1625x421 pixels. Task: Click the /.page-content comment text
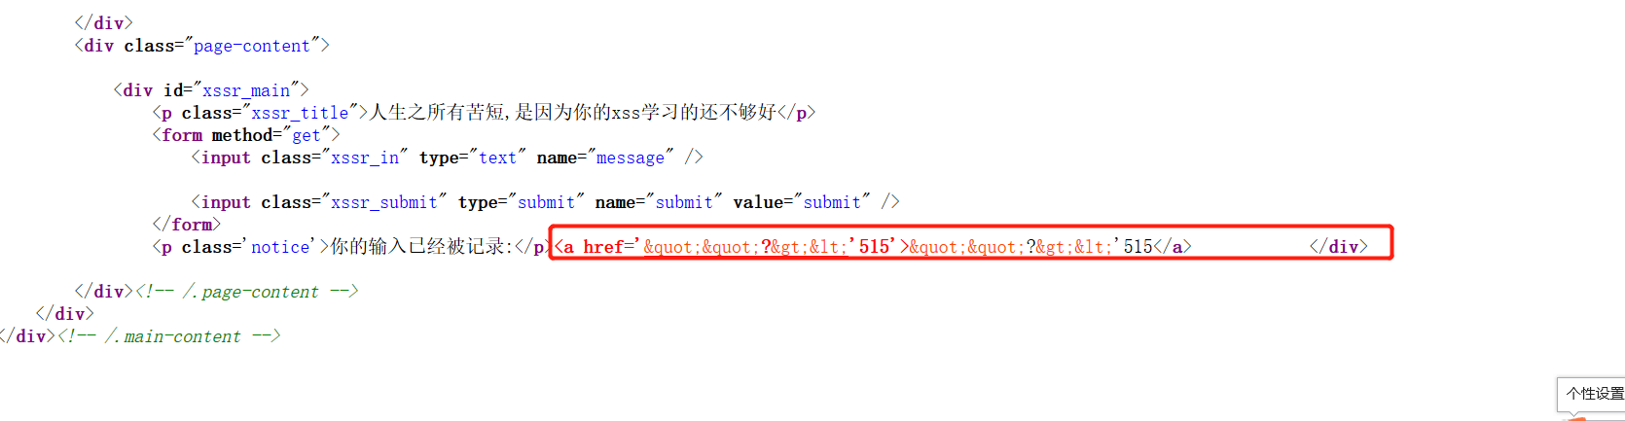250,292
